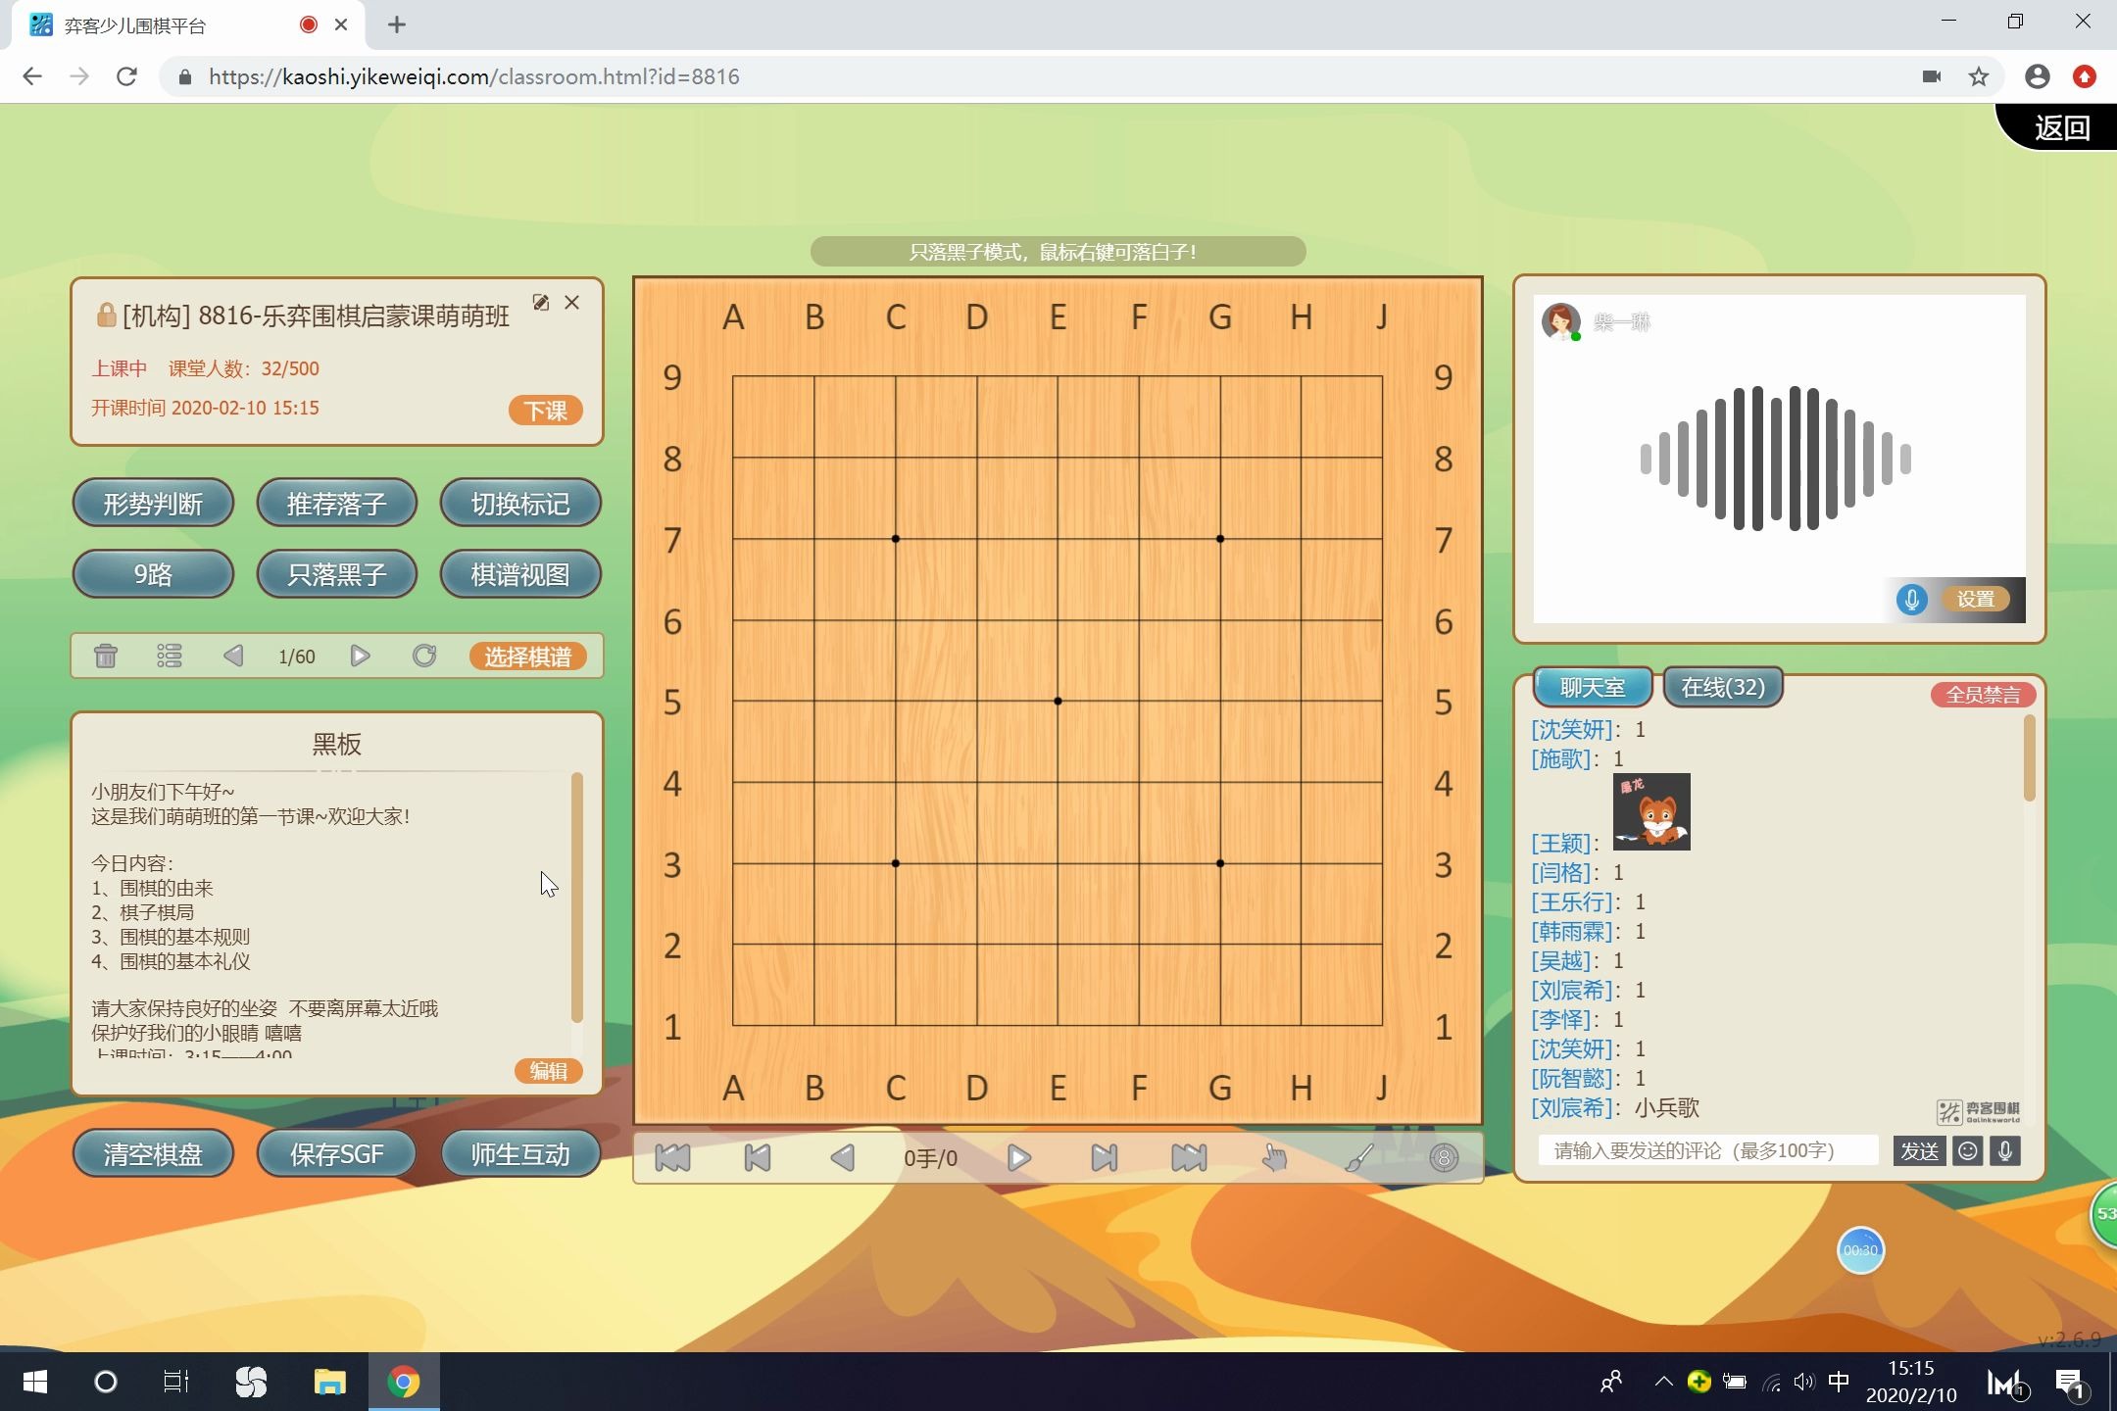Toggle the 棋谱视图 record view

coord(520,574)
